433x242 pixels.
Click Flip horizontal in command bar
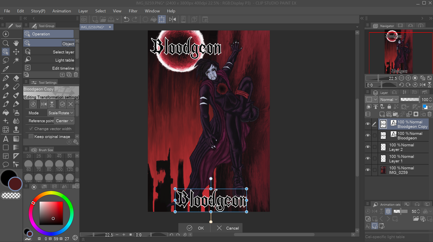[172, 19]
